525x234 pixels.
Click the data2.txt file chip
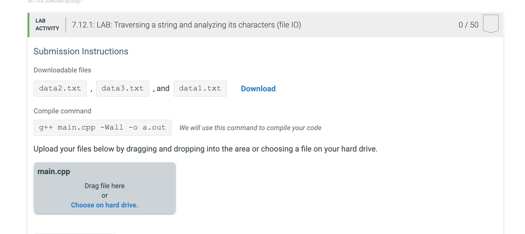tap(60, 89)
